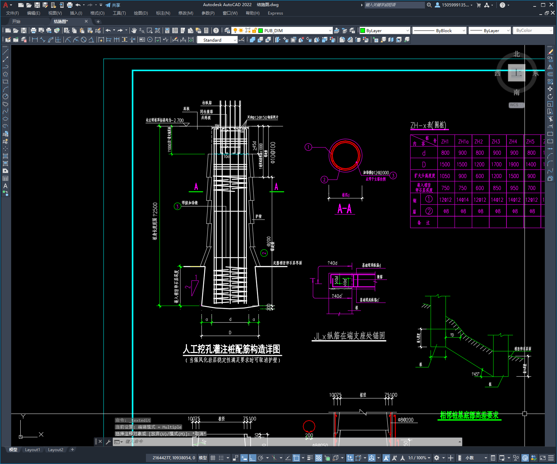Select the Hatch tool in draw toolbar
This screenshot has height=464, width=557.
pyautogui.click(x=5, y=156)
